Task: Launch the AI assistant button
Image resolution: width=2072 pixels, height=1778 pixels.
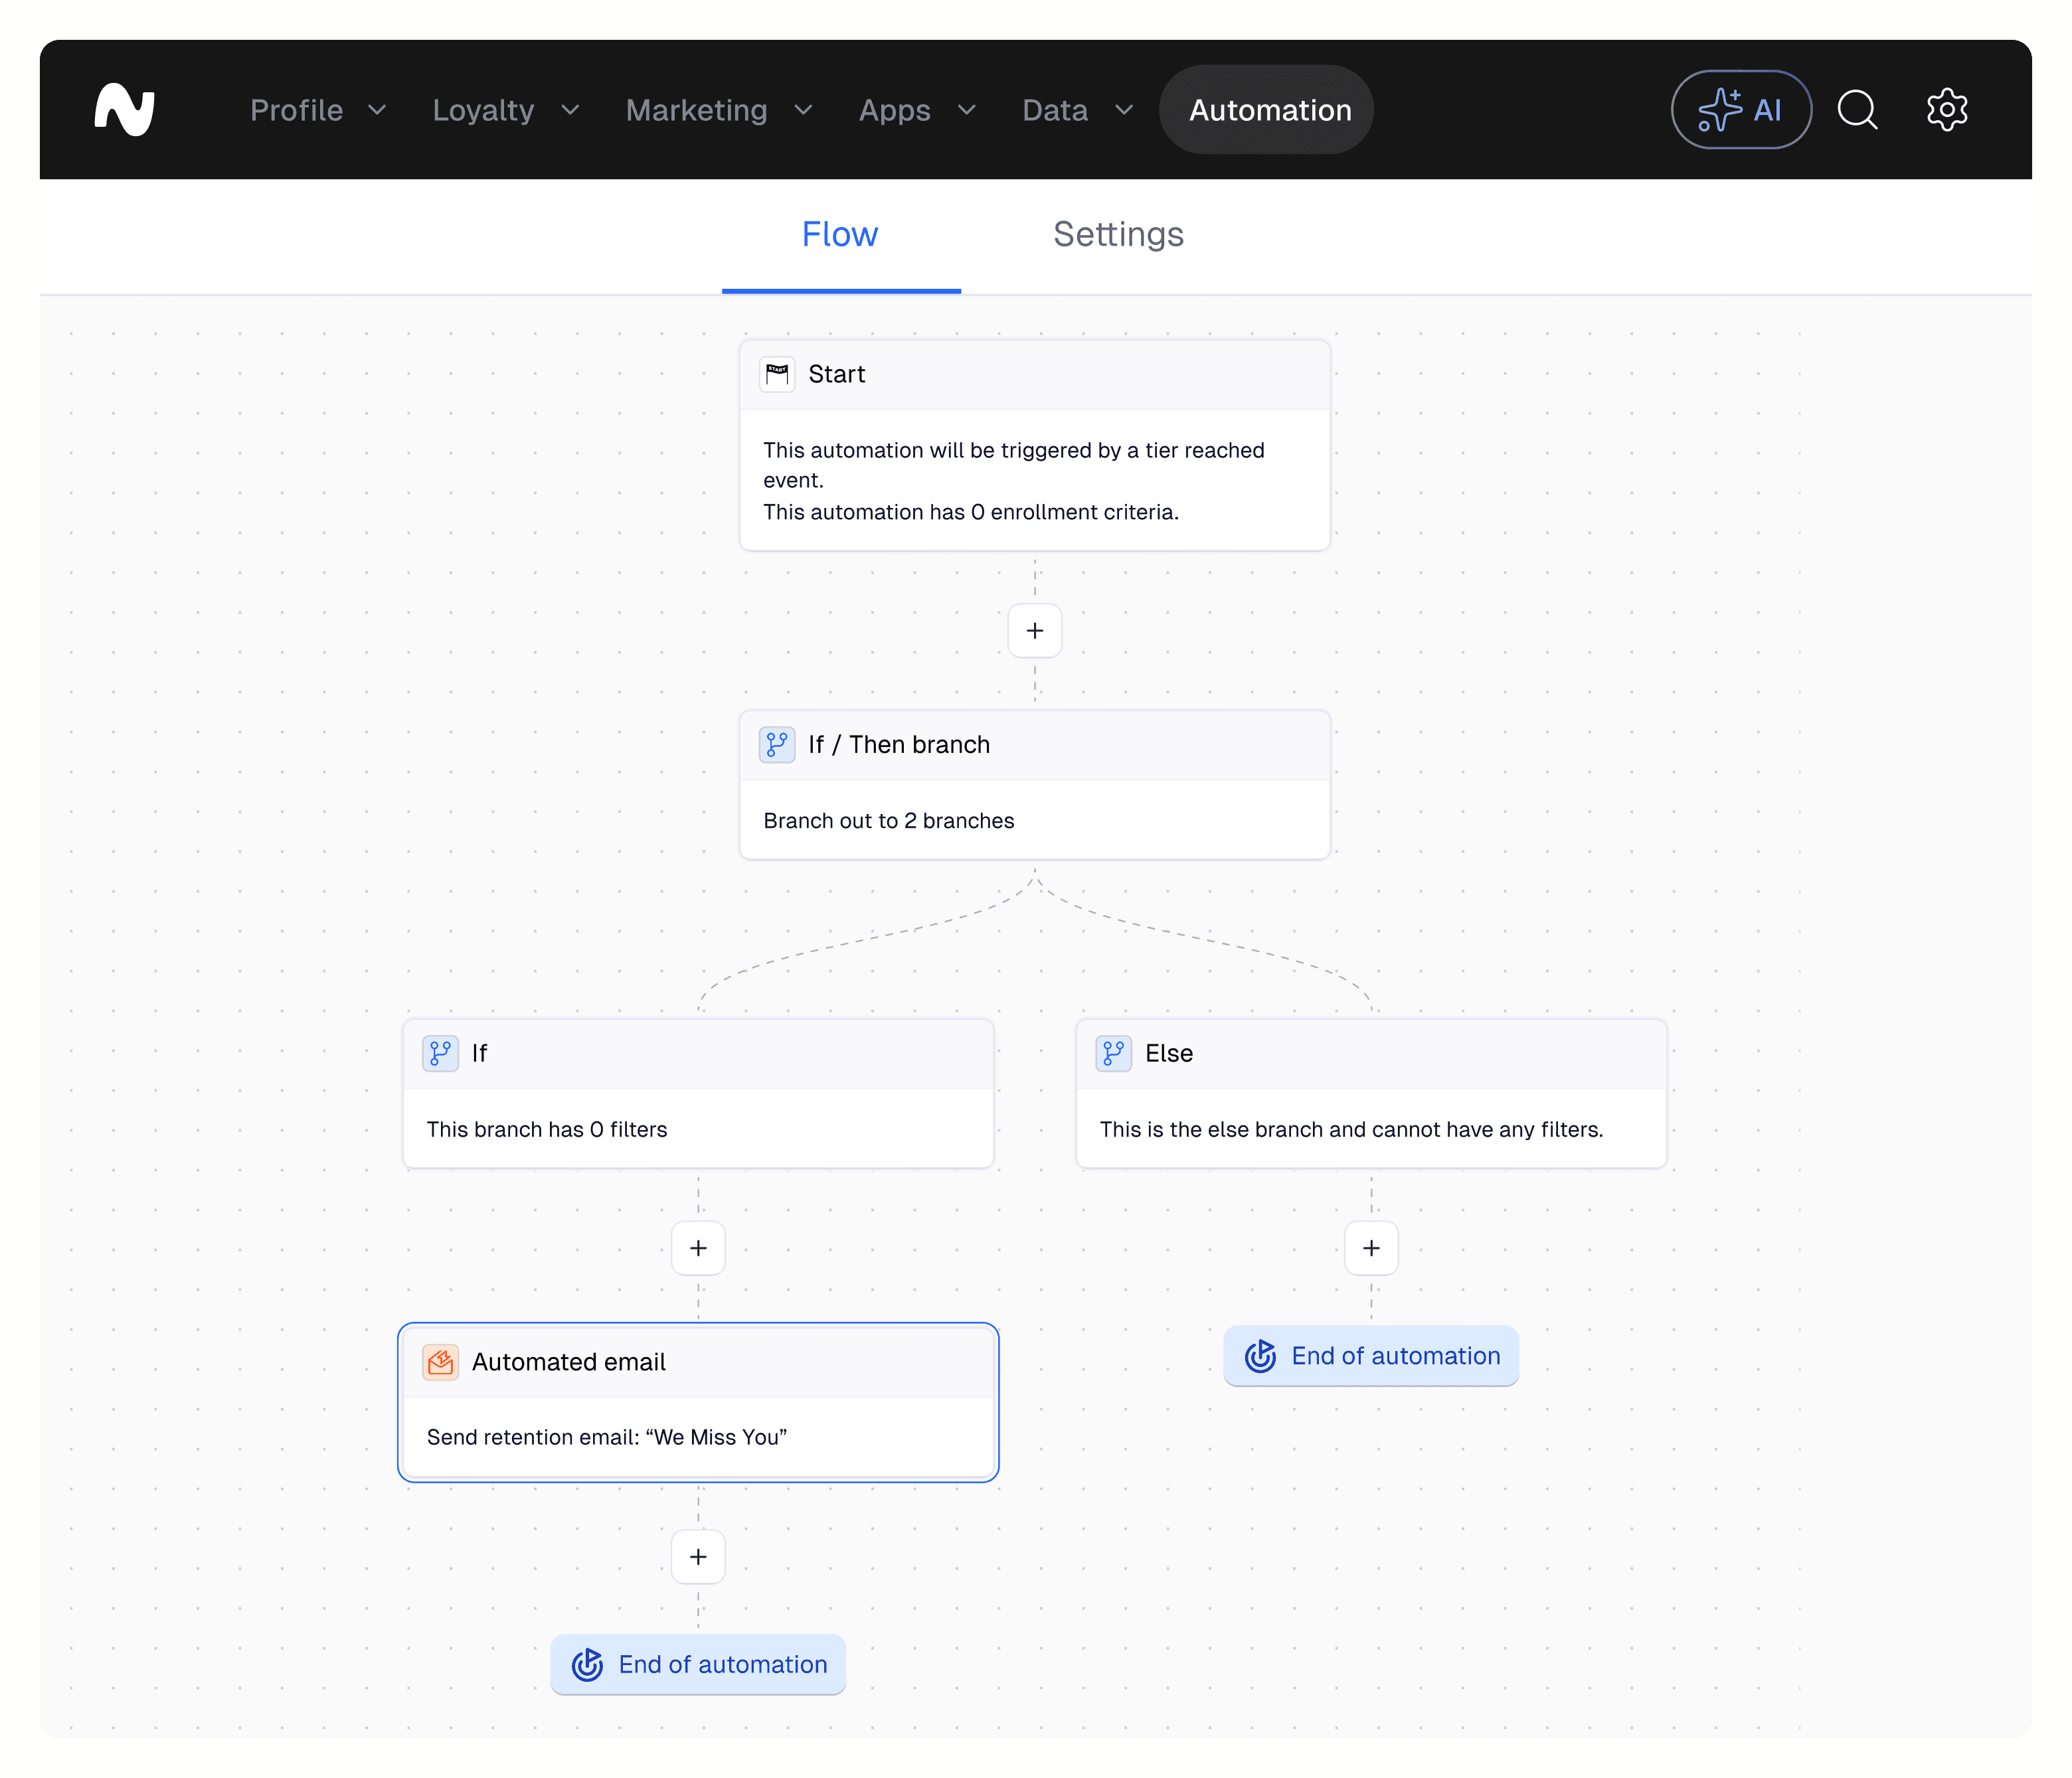Action: point(1740,110)
